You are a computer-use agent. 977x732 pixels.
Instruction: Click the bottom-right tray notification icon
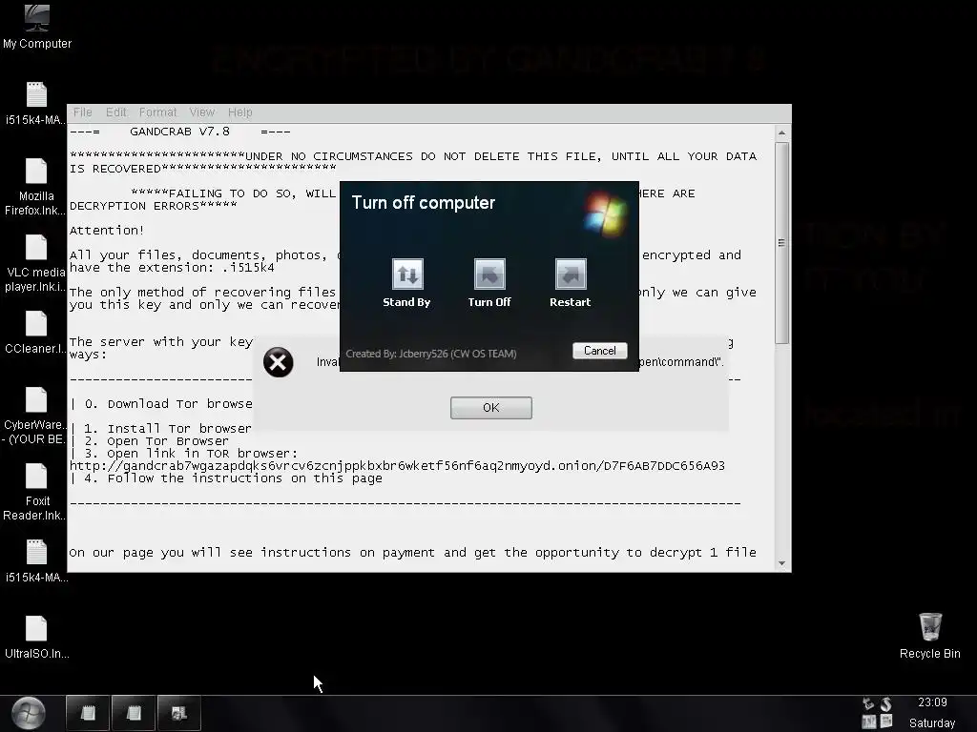[886, 722]
